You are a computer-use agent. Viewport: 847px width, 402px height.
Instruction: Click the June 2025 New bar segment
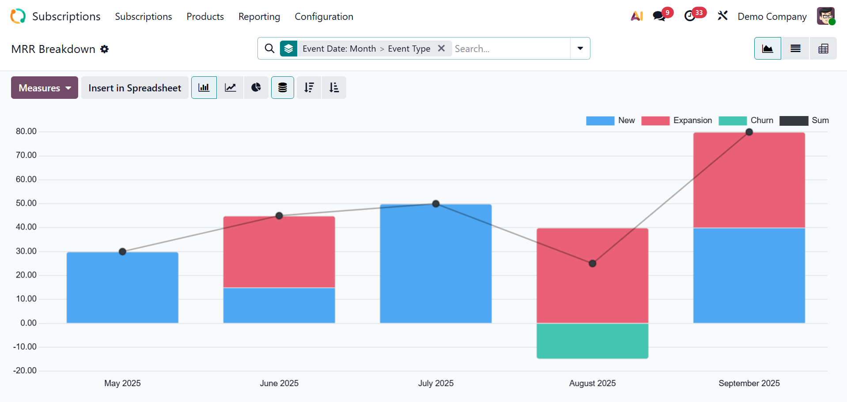[279, 305]
